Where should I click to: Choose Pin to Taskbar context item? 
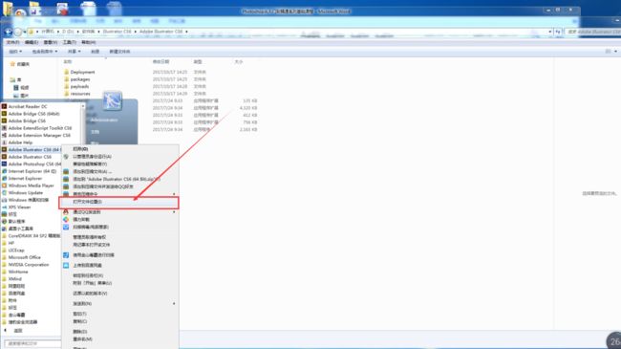coord(88,275)
